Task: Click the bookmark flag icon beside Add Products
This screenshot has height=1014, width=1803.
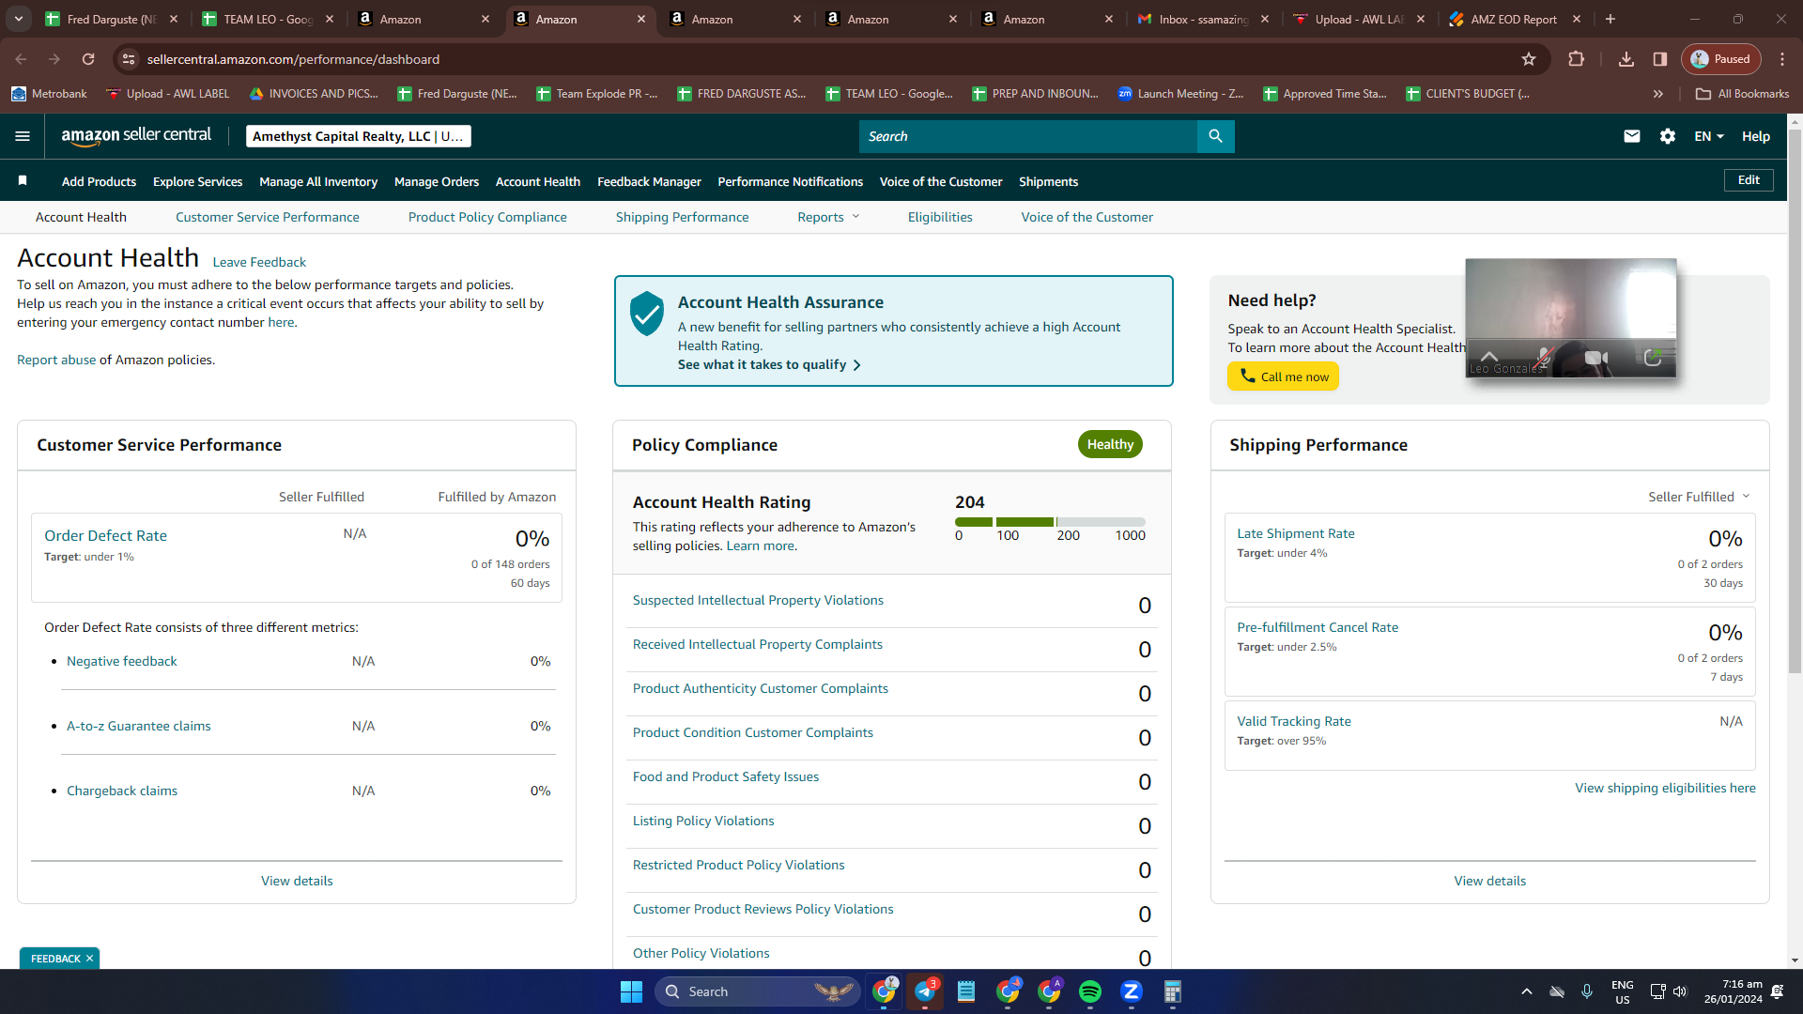Action: (23, 180)
